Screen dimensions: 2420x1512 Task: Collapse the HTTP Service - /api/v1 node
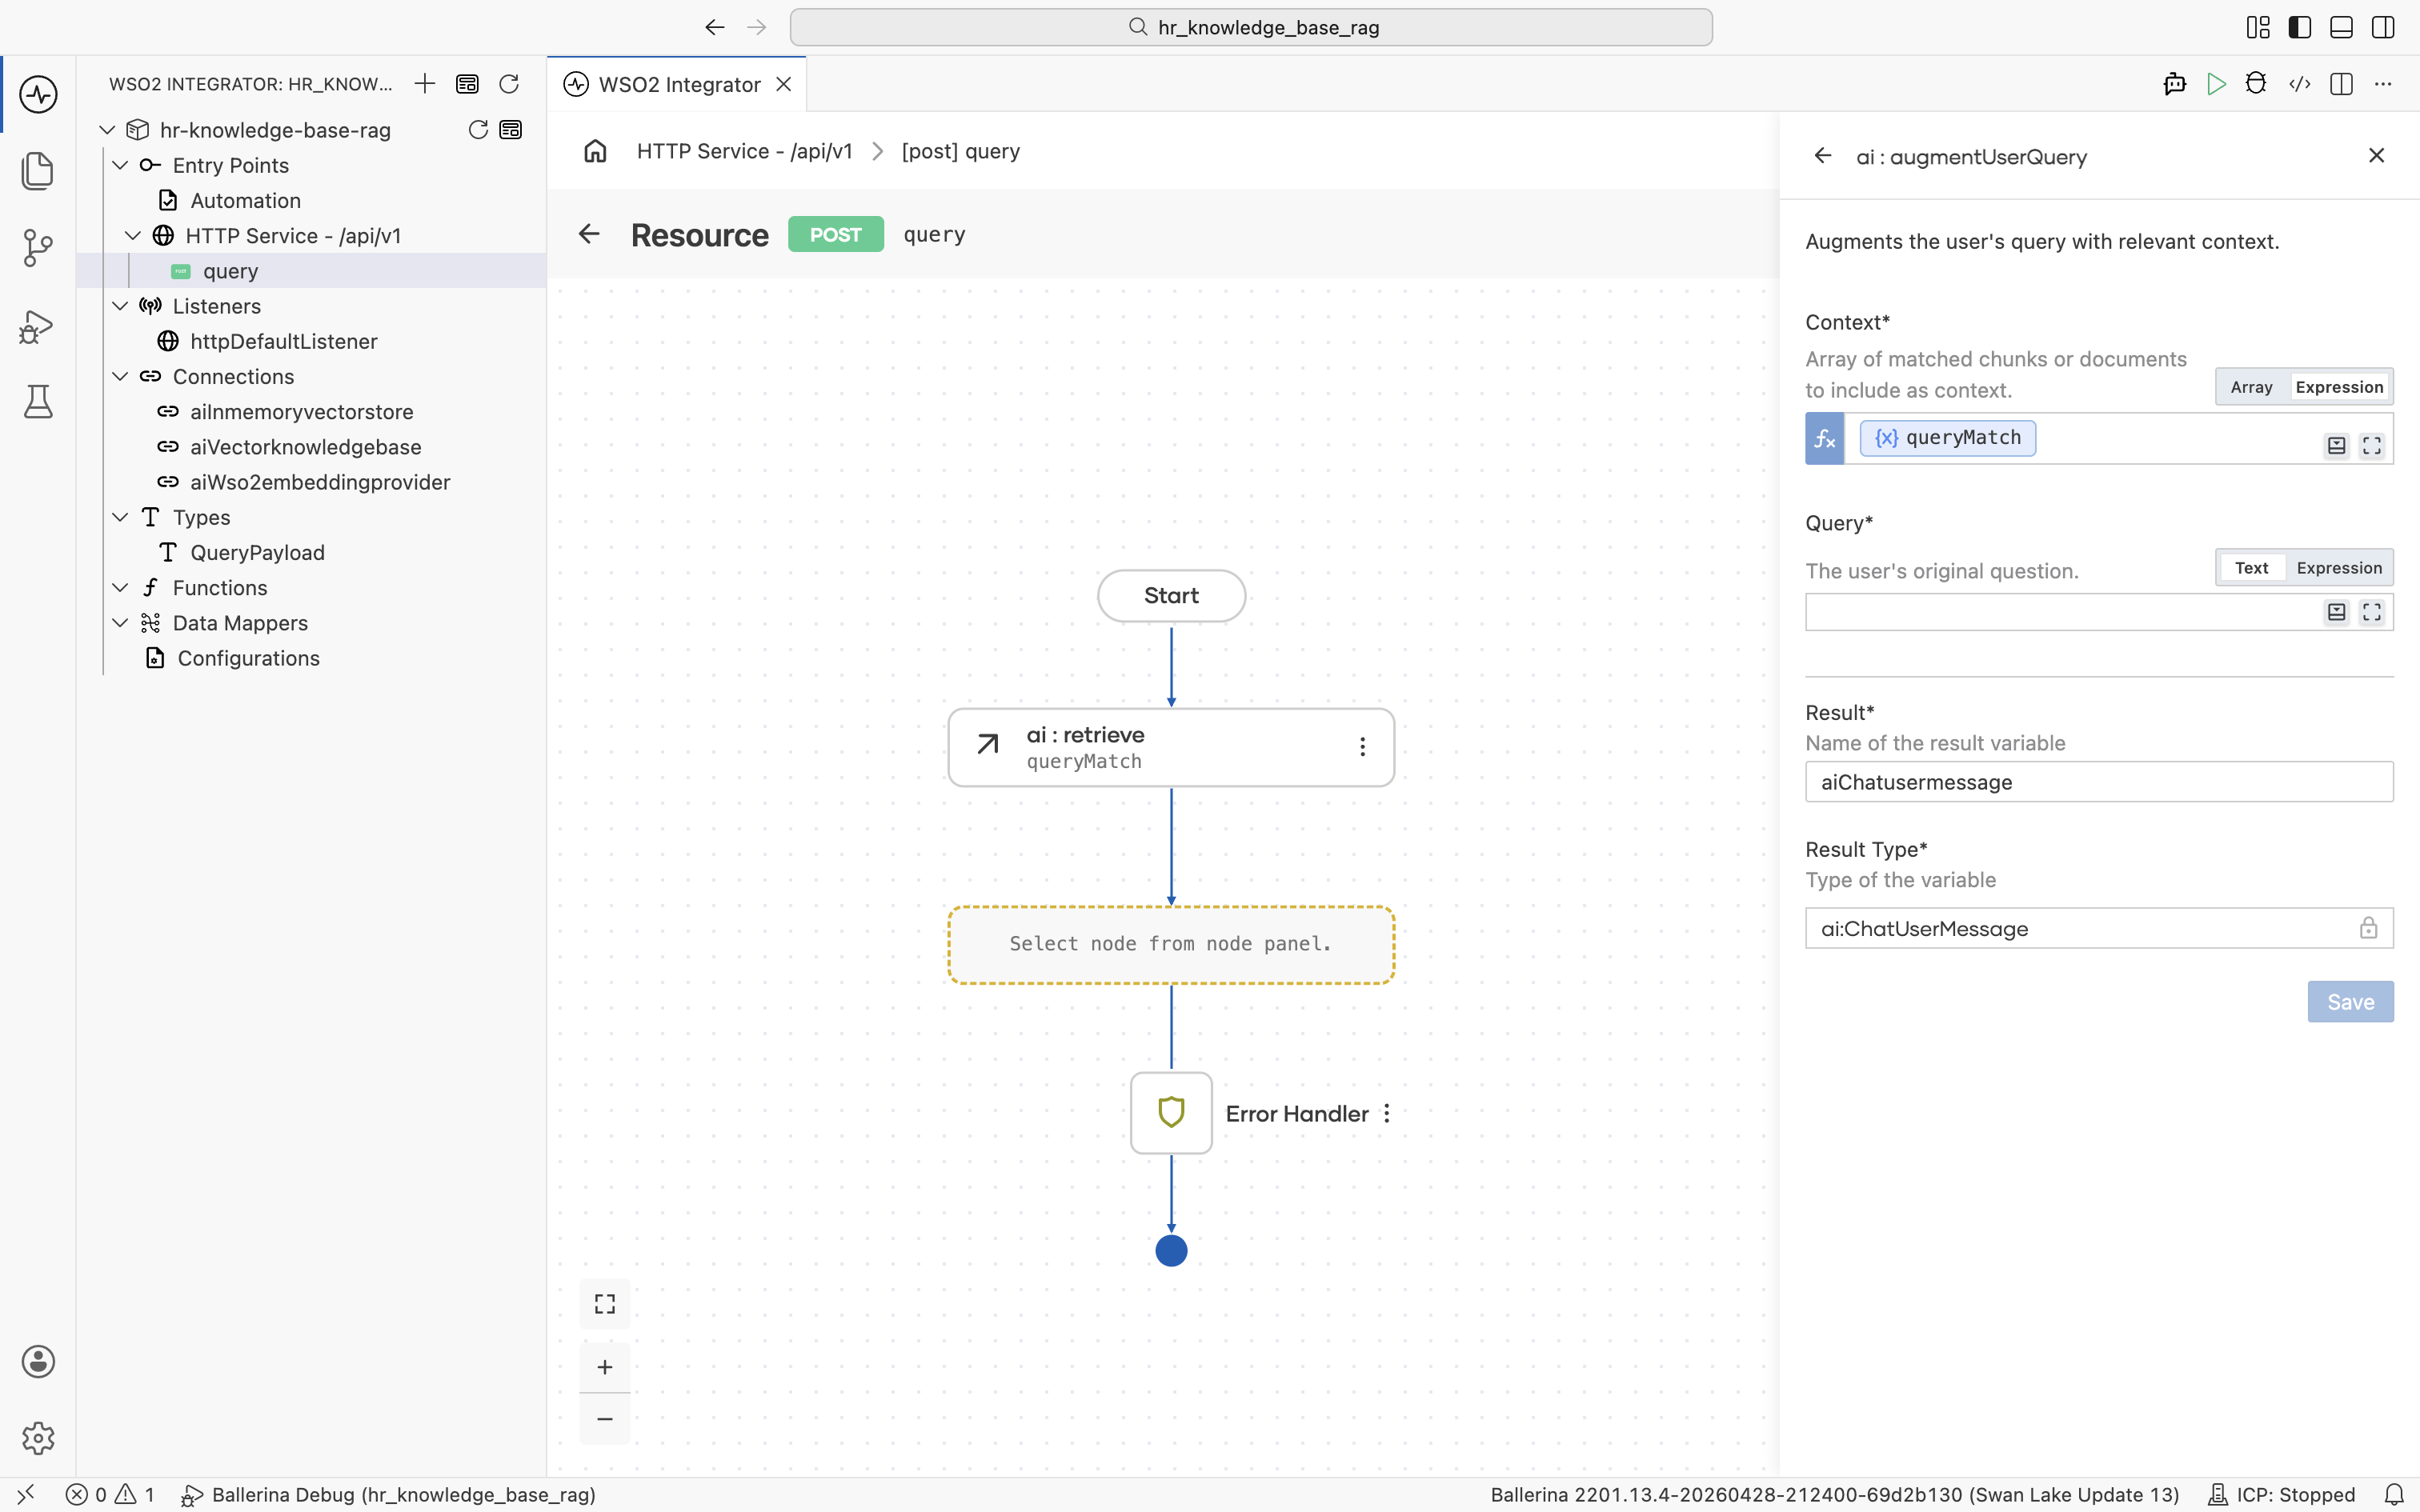point(132,236)
